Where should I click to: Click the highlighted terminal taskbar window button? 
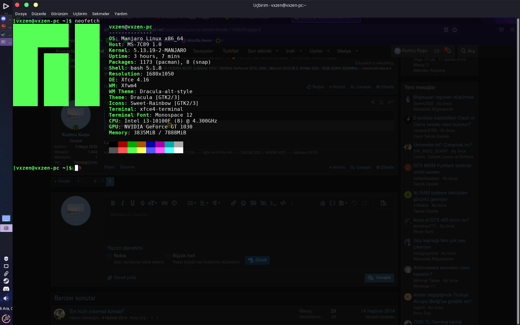coord(6,42)
